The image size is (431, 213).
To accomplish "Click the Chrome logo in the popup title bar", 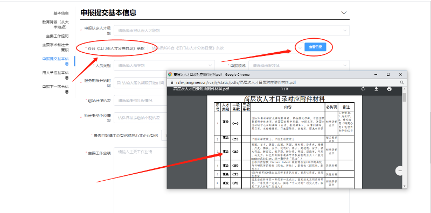I will pyautogui.click(x=170, y=74).
